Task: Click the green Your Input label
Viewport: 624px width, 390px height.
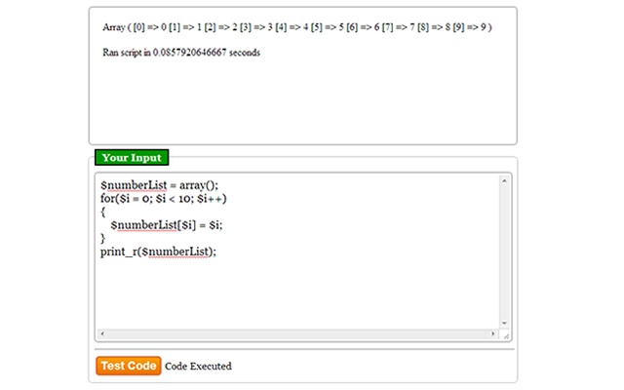Action: (x=132, y=157)
